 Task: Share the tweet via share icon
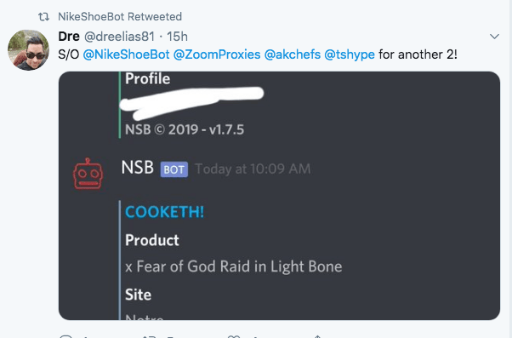tap(318, 336)
